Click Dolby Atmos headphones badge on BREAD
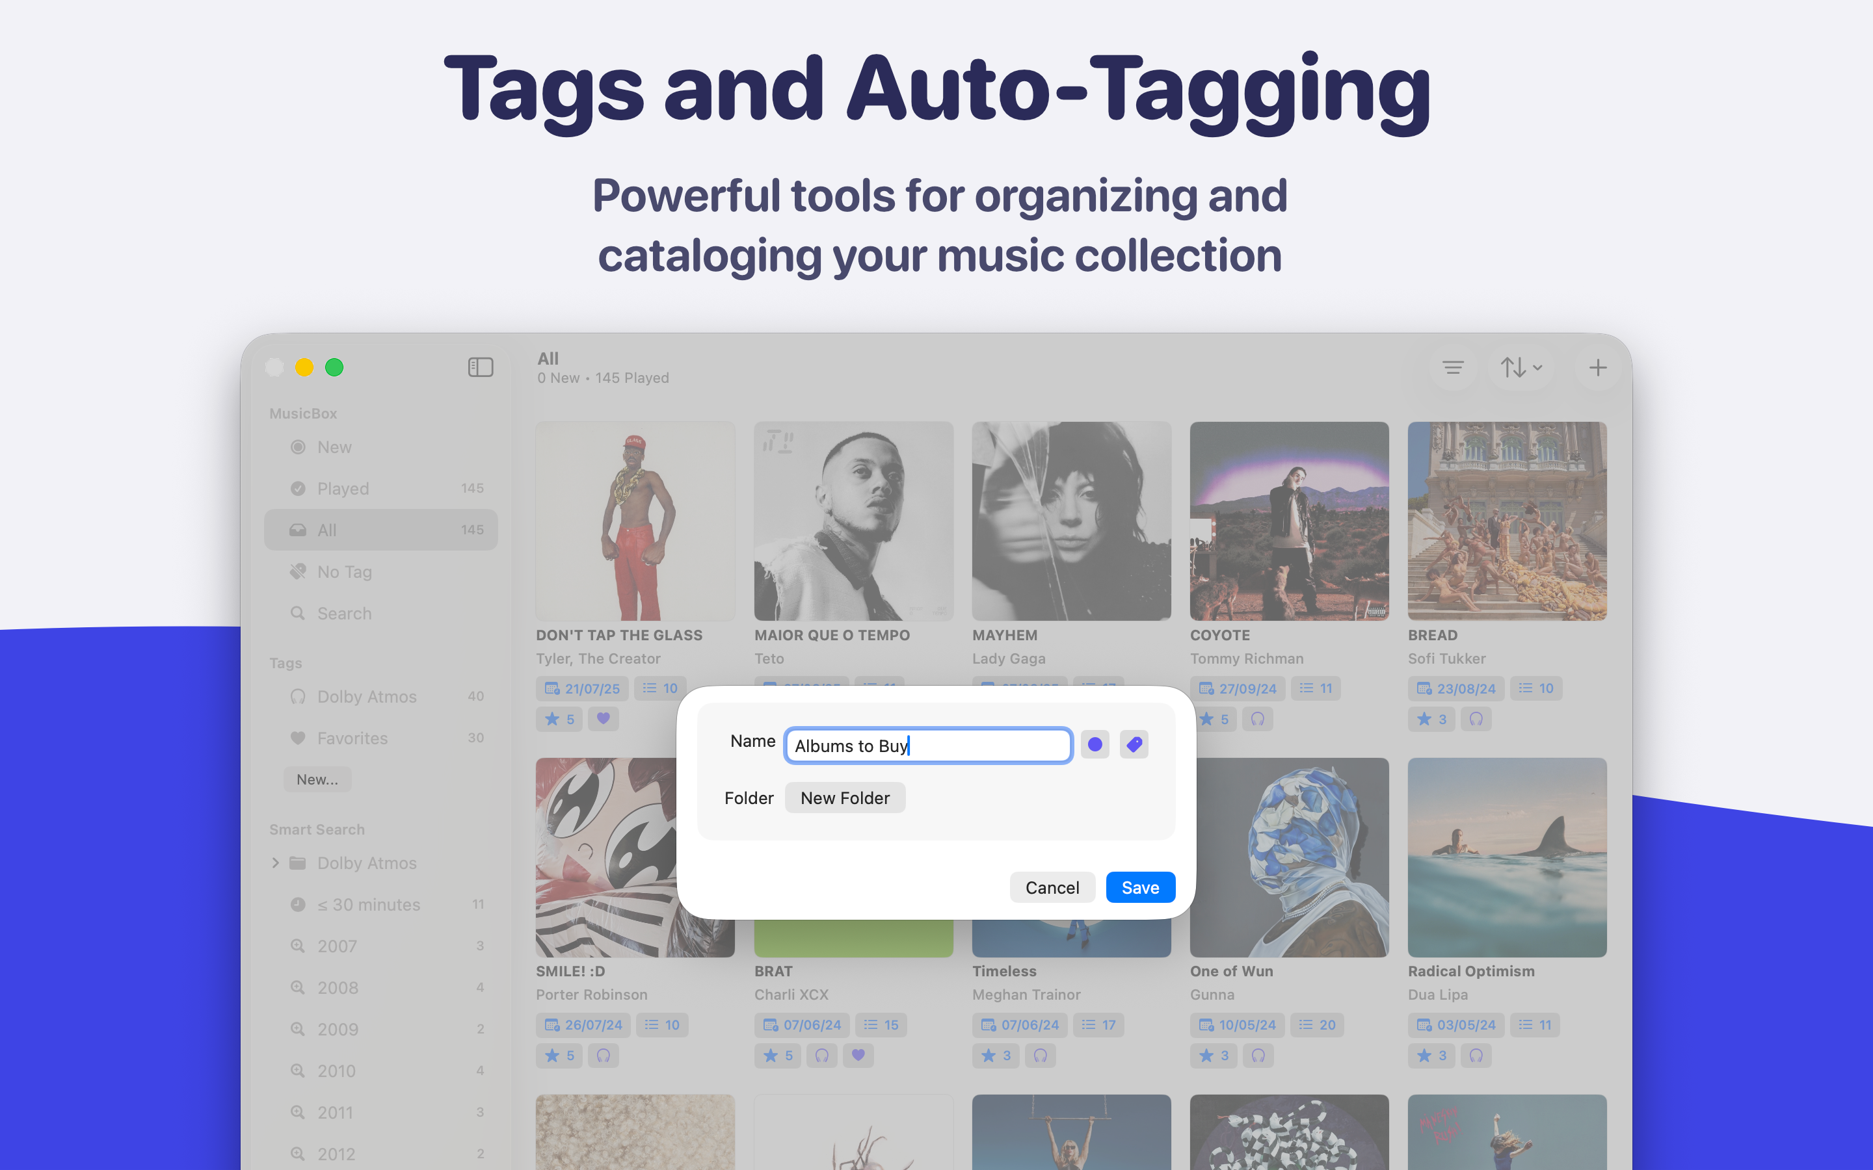Image resolution: width=1873 pixels, height=1170 pixels. (1476, 719)
